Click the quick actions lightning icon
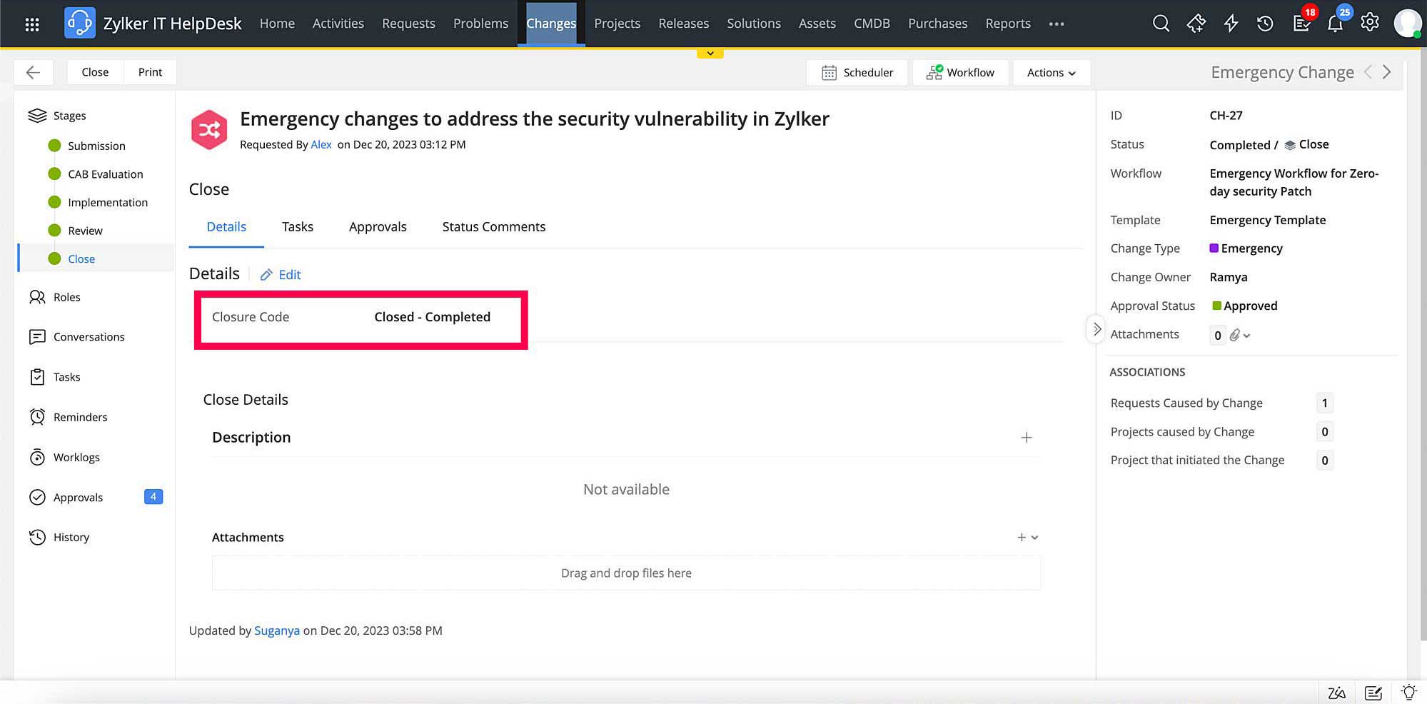 pyautogui.click(x=1231, y=24)
